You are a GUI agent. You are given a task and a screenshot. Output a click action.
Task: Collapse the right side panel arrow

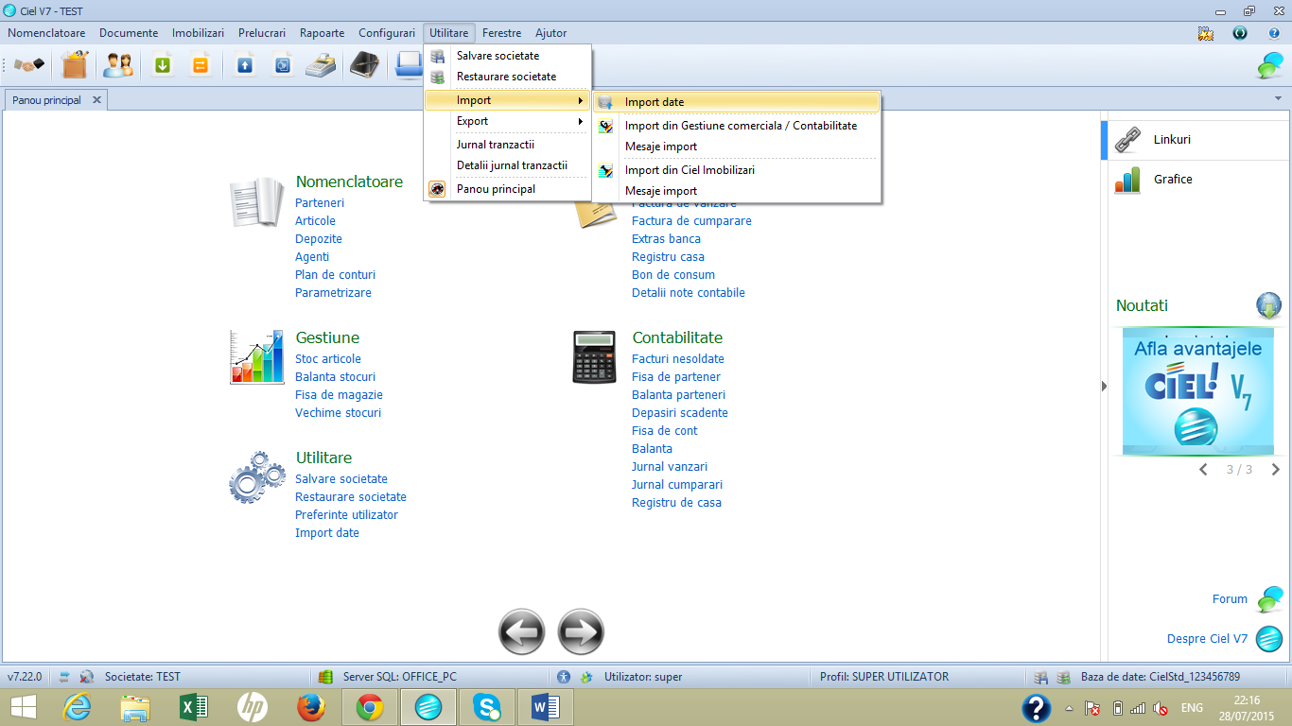[x=1104, y=386]
